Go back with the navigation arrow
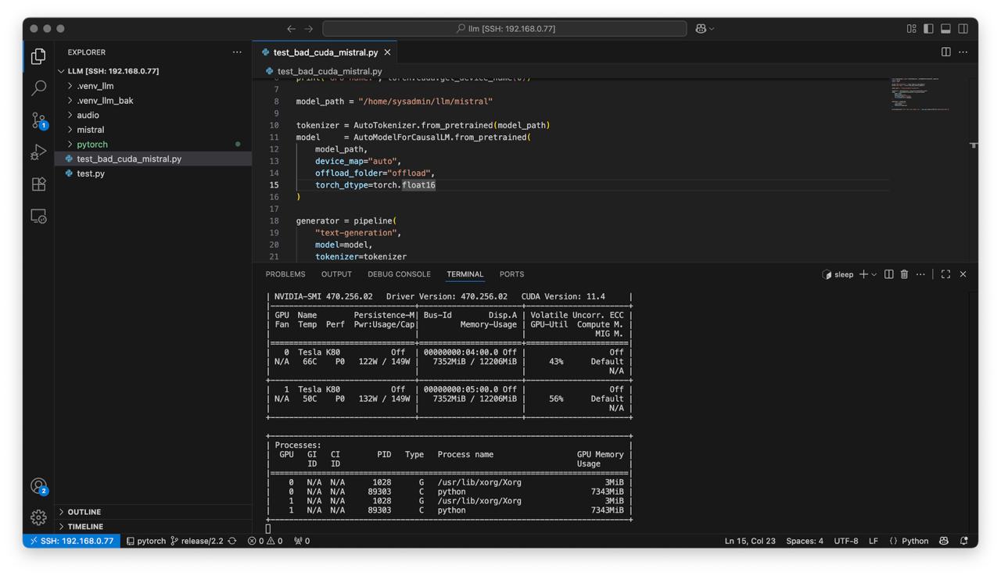 (291, 28)
